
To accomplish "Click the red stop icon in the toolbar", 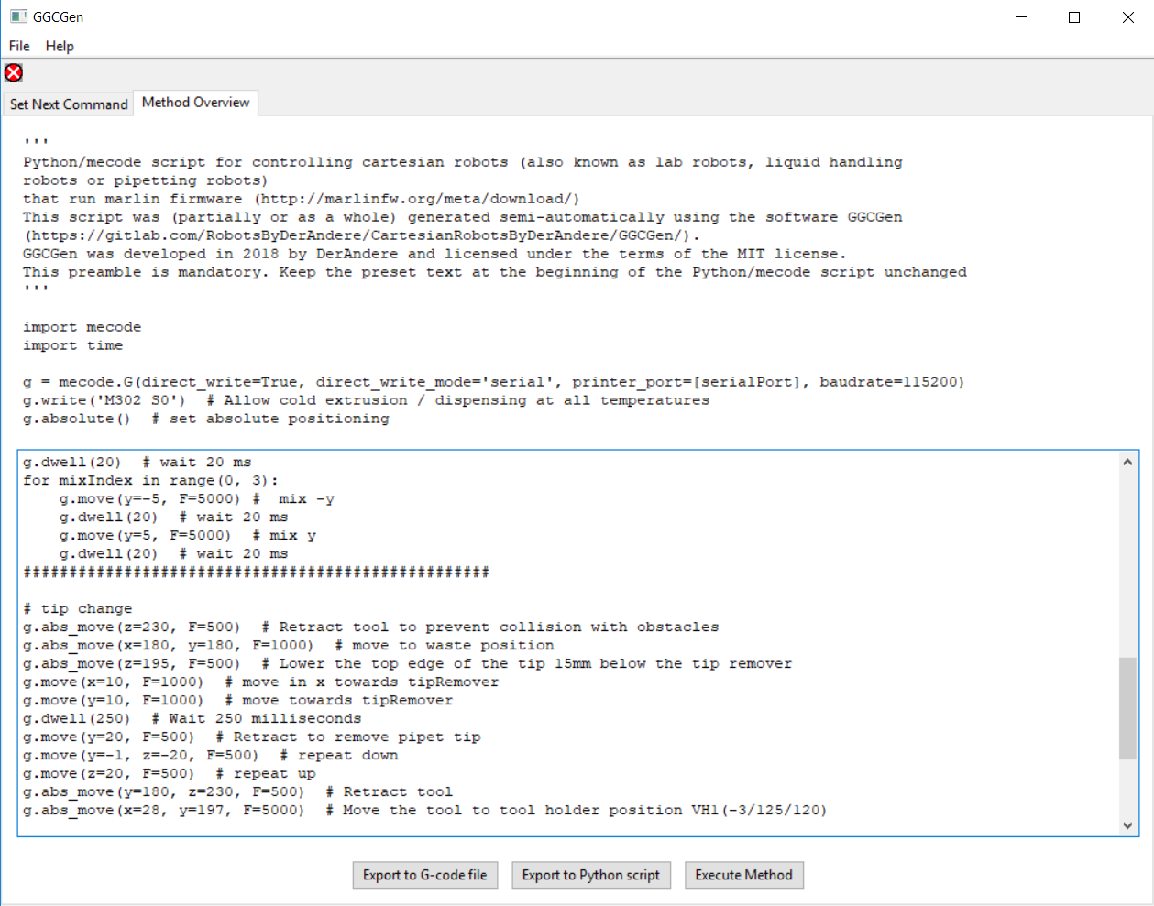I will coord(14,73).
